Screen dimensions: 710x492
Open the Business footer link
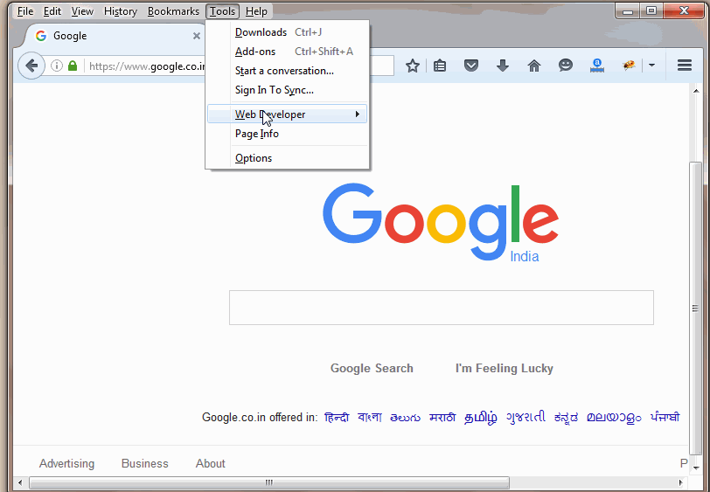coord(145,463)
